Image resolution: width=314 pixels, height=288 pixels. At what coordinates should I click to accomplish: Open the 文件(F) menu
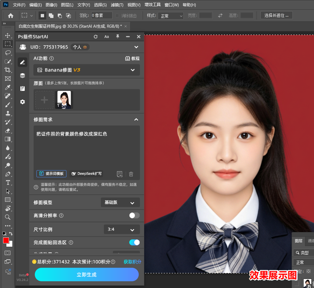point(19,5)
